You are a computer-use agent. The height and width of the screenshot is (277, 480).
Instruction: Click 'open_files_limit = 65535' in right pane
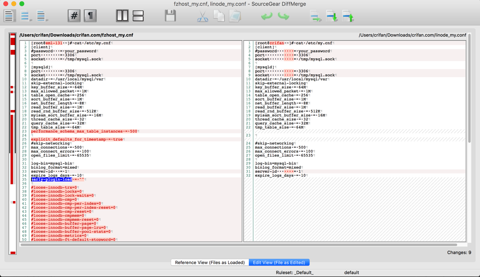(x=284, y=155)
